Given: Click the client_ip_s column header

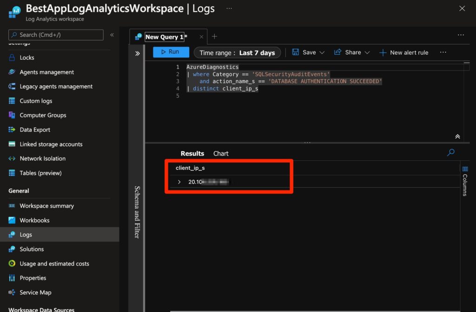Looking at the screenshot, I should [x=190, y=168].
